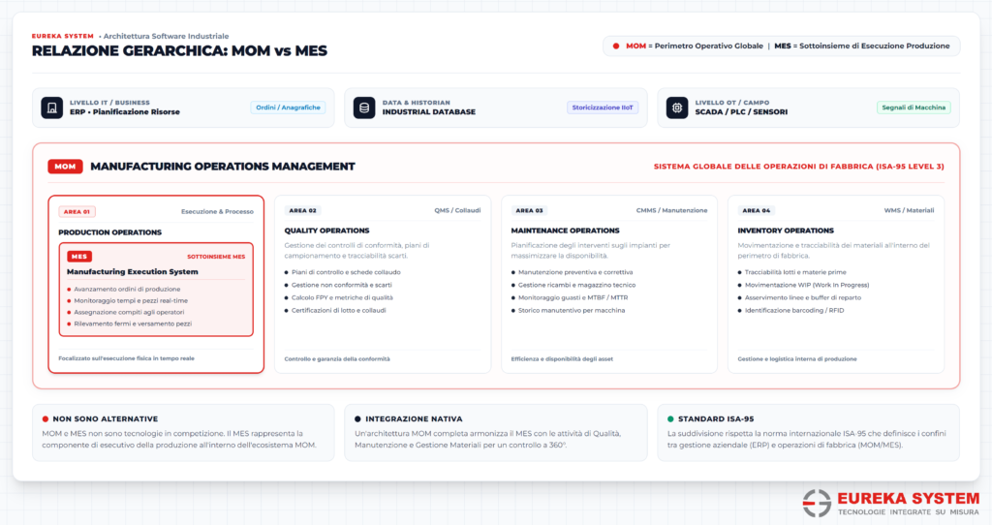Click the INVENTORY OPERATIONS heading
The width and height of the screenshot is (992, 525).
tap(786, 231)
